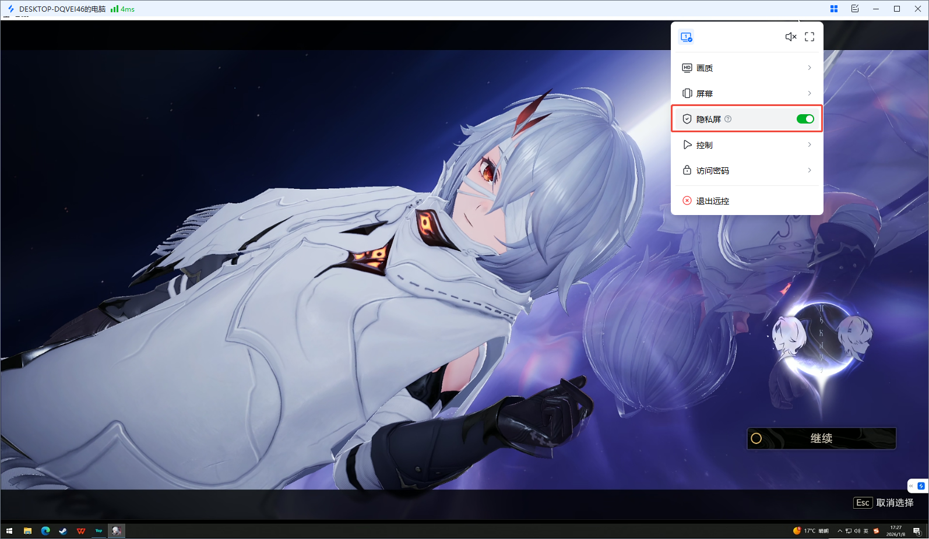Expand the 画质 quality submenu
This screenshot has width=929, height=539.
(x=747, y=68)
